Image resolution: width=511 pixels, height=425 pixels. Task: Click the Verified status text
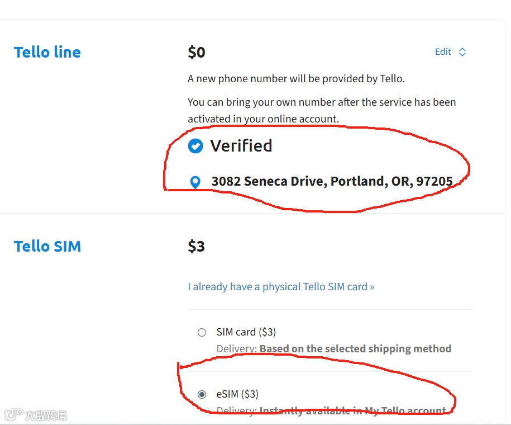[241, 146]
